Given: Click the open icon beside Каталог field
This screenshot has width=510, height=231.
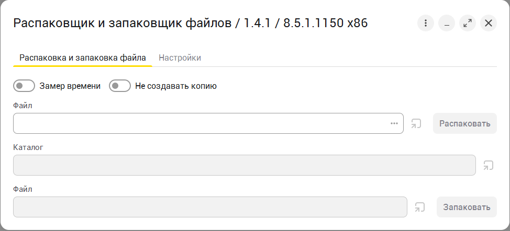Looking at the screenshot, I should click(x=489, y=166).
